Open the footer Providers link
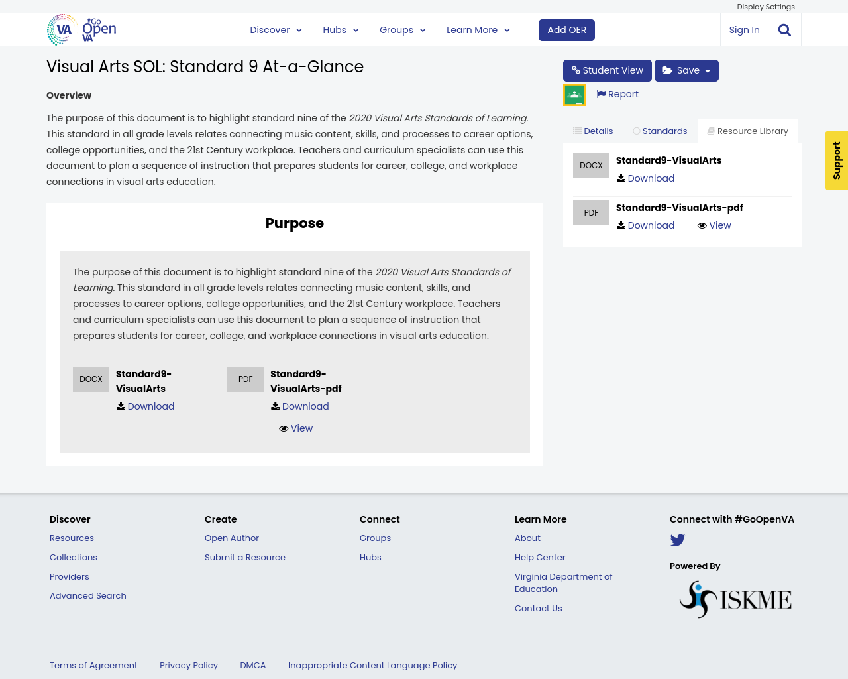 pyautogui.click(x=70, y=577)
